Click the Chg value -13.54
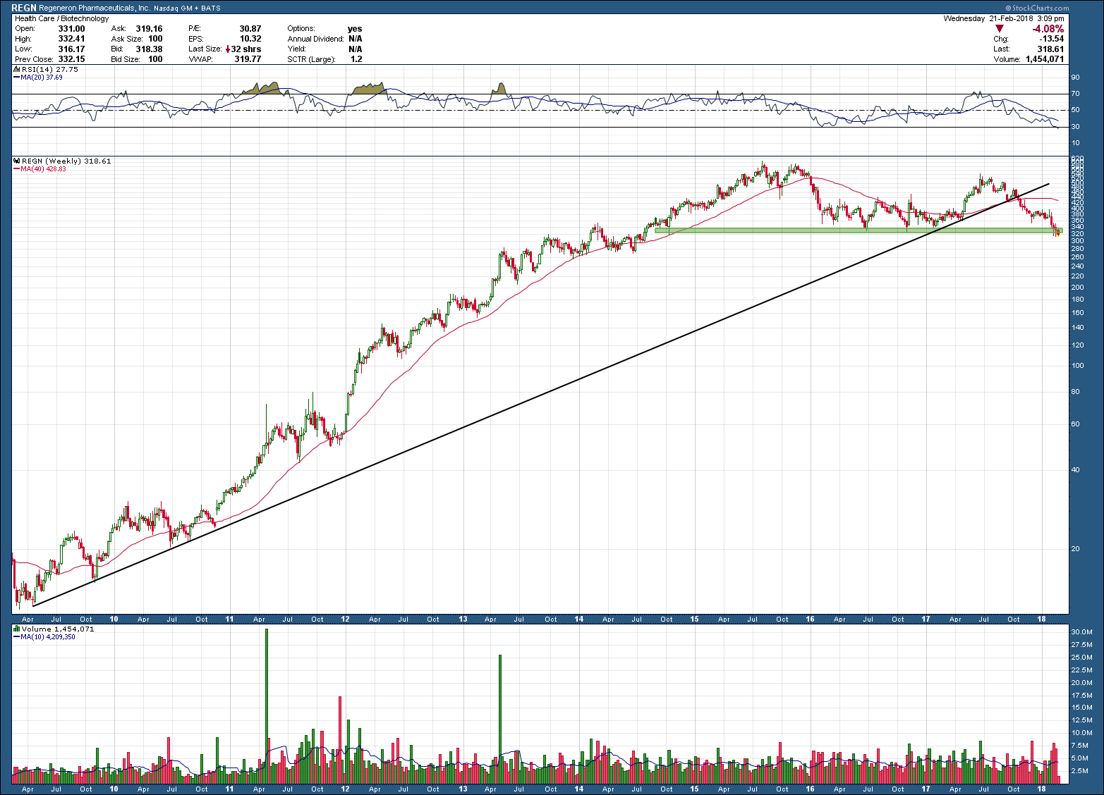The height and width of the screenshot is (795, 1104). [x=1051, y=39]
